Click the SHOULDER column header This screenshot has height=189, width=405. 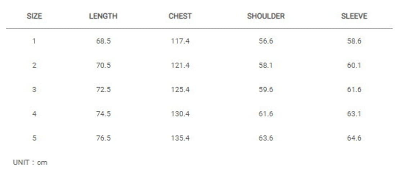coord(266,16)
